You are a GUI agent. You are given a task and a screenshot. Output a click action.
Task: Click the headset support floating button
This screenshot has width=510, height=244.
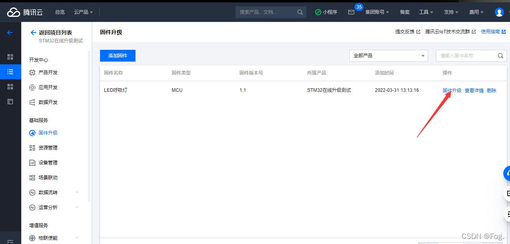click(x=507, y=173)
